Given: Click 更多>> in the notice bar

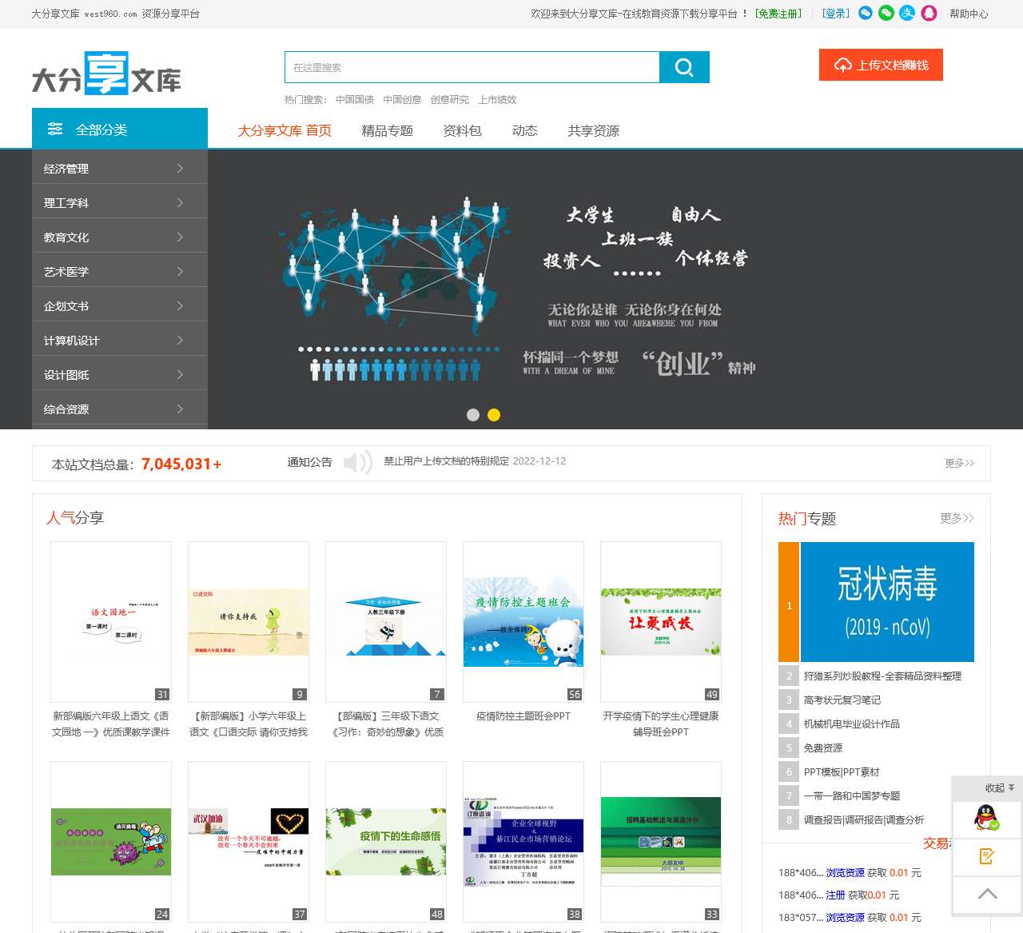Looking at the screenshot, I should coord(959,463).
